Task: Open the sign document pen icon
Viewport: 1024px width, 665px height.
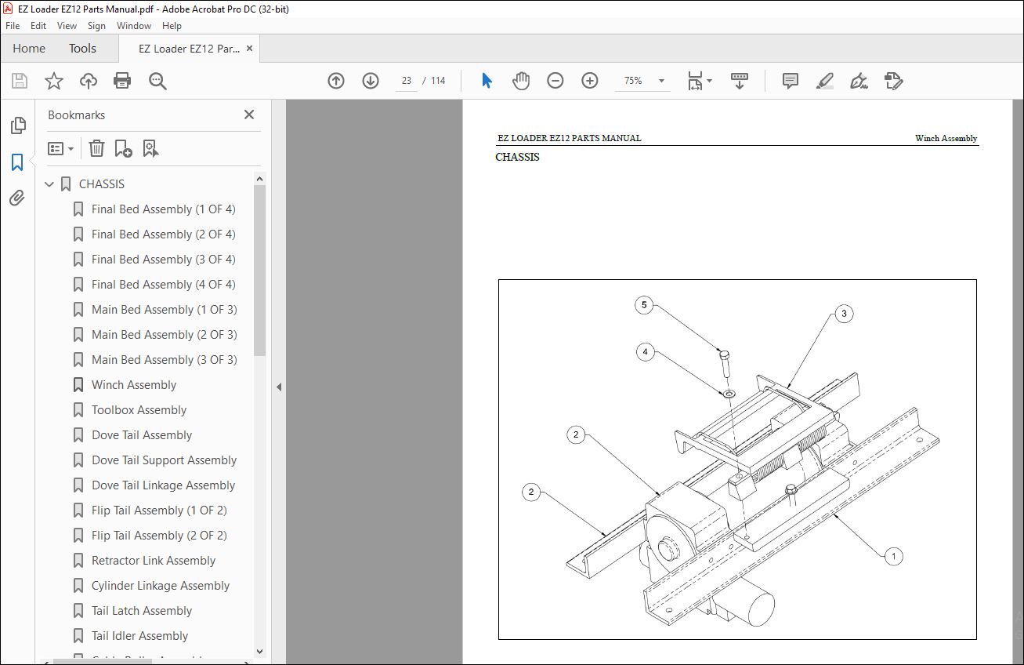Action: 859,81
